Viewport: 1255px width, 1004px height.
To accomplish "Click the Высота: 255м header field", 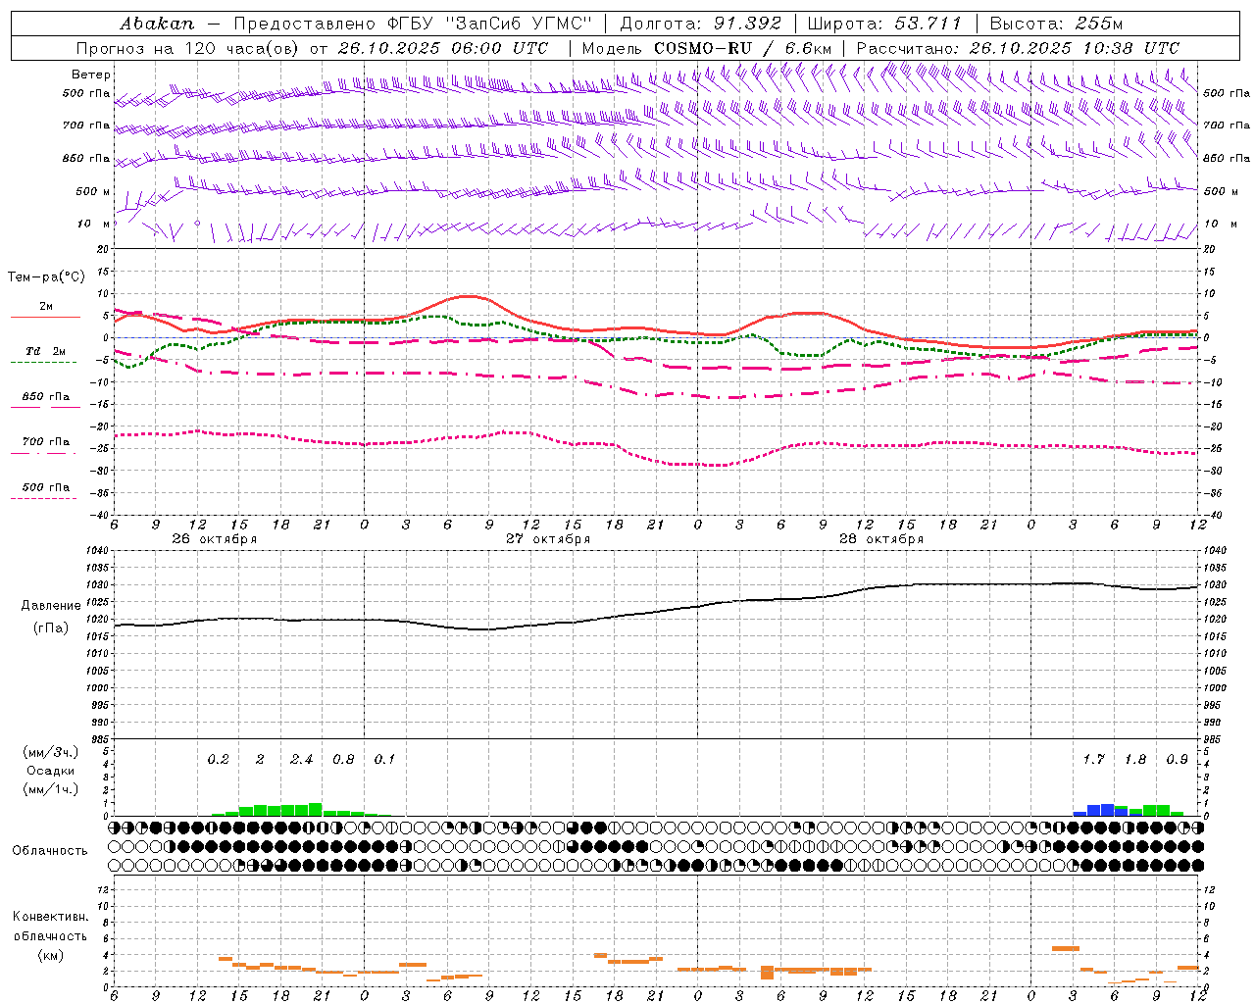I will (x=1056, y=24).
